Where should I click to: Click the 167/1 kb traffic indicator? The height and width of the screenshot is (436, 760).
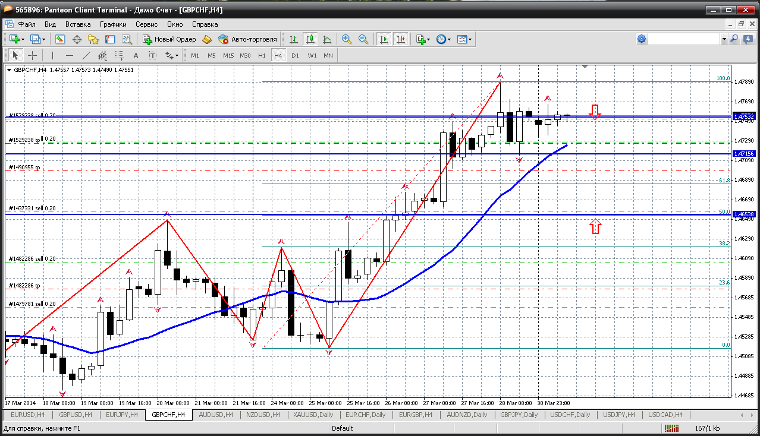pos(707,428)
